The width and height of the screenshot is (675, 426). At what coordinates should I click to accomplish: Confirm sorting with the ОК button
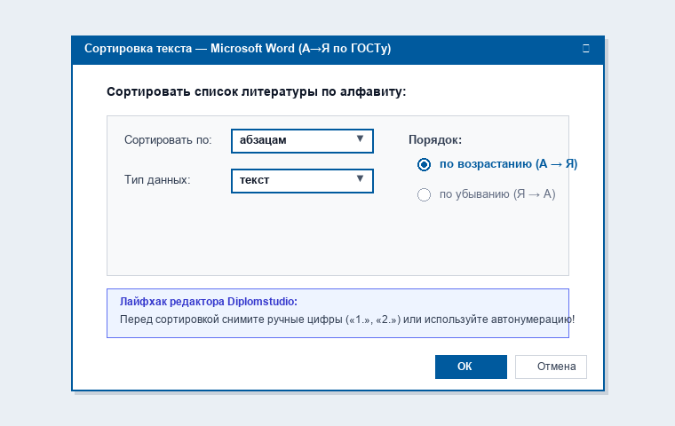pos(471,367)
